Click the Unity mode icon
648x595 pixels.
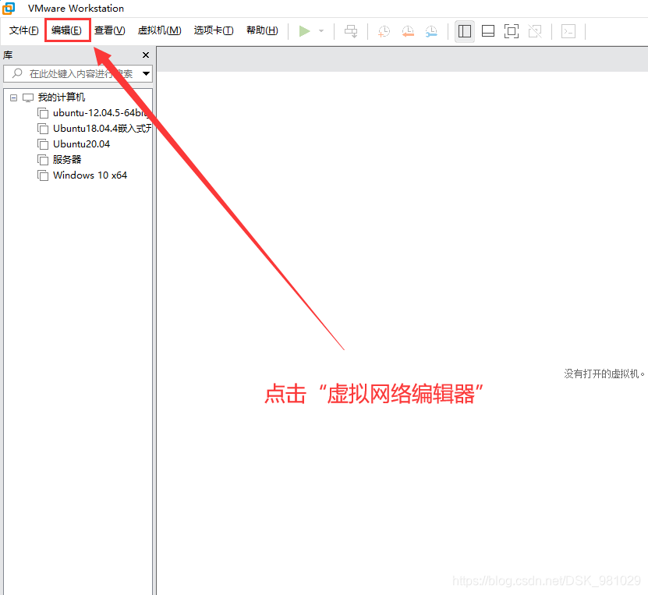[x=535, y=31]
